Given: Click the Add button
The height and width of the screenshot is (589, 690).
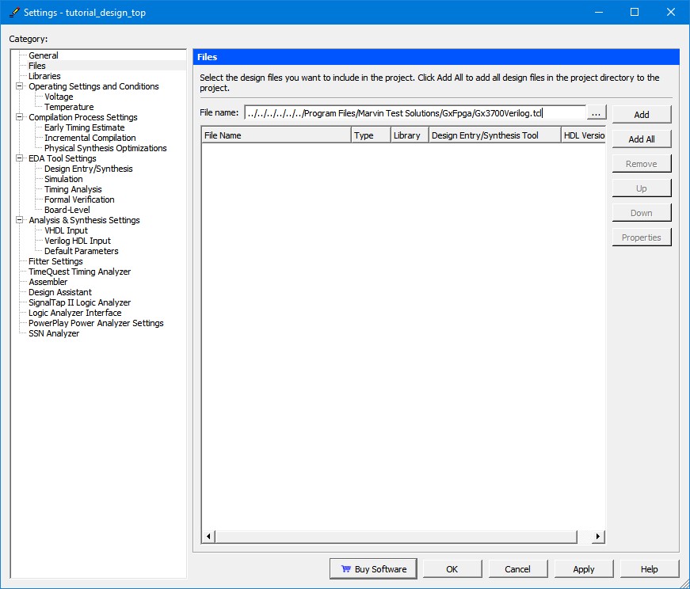Looking at the screenshot, I should 641,114.
